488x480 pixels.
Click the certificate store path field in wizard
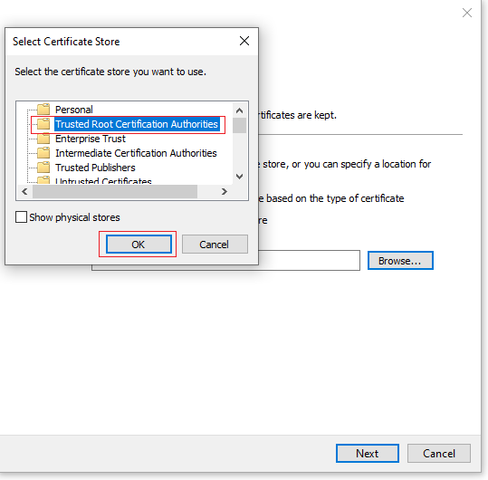pos(309,261)
